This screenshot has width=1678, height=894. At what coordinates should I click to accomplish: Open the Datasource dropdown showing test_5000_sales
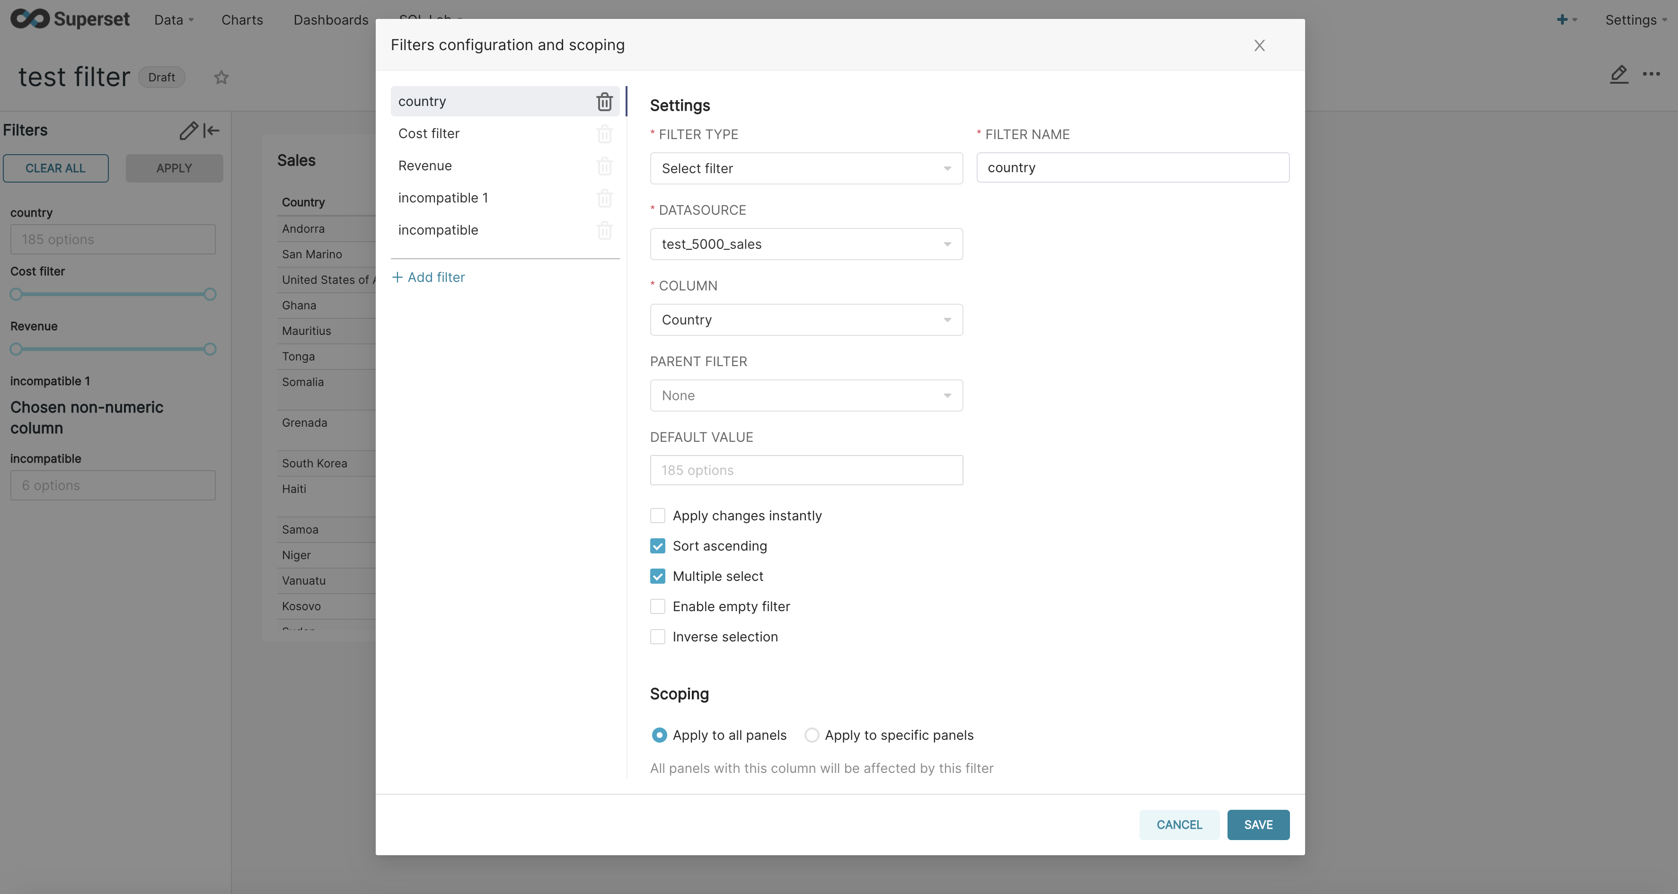tap(806, 244)
